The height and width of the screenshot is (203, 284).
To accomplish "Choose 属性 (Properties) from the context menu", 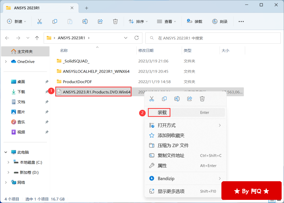I will (x=162, y=166).
